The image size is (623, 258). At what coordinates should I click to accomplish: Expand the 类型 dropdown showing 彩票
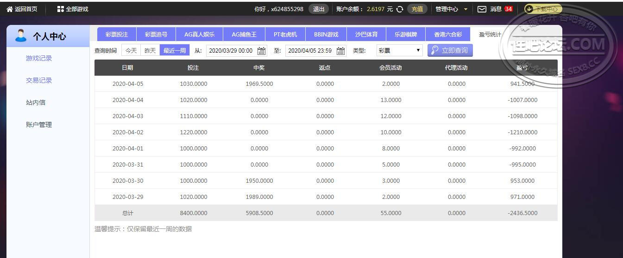pos(399,51)
